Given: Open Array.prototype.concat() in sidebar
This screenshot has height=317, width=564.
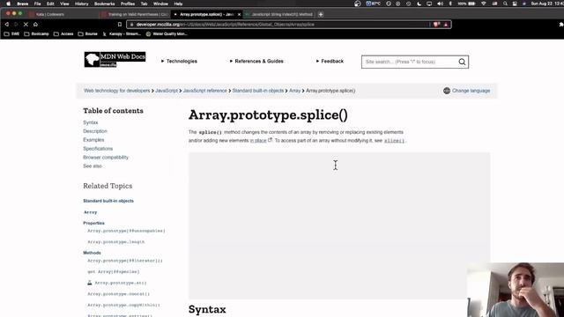Looking at the screenshot, I should coord(118,294).
